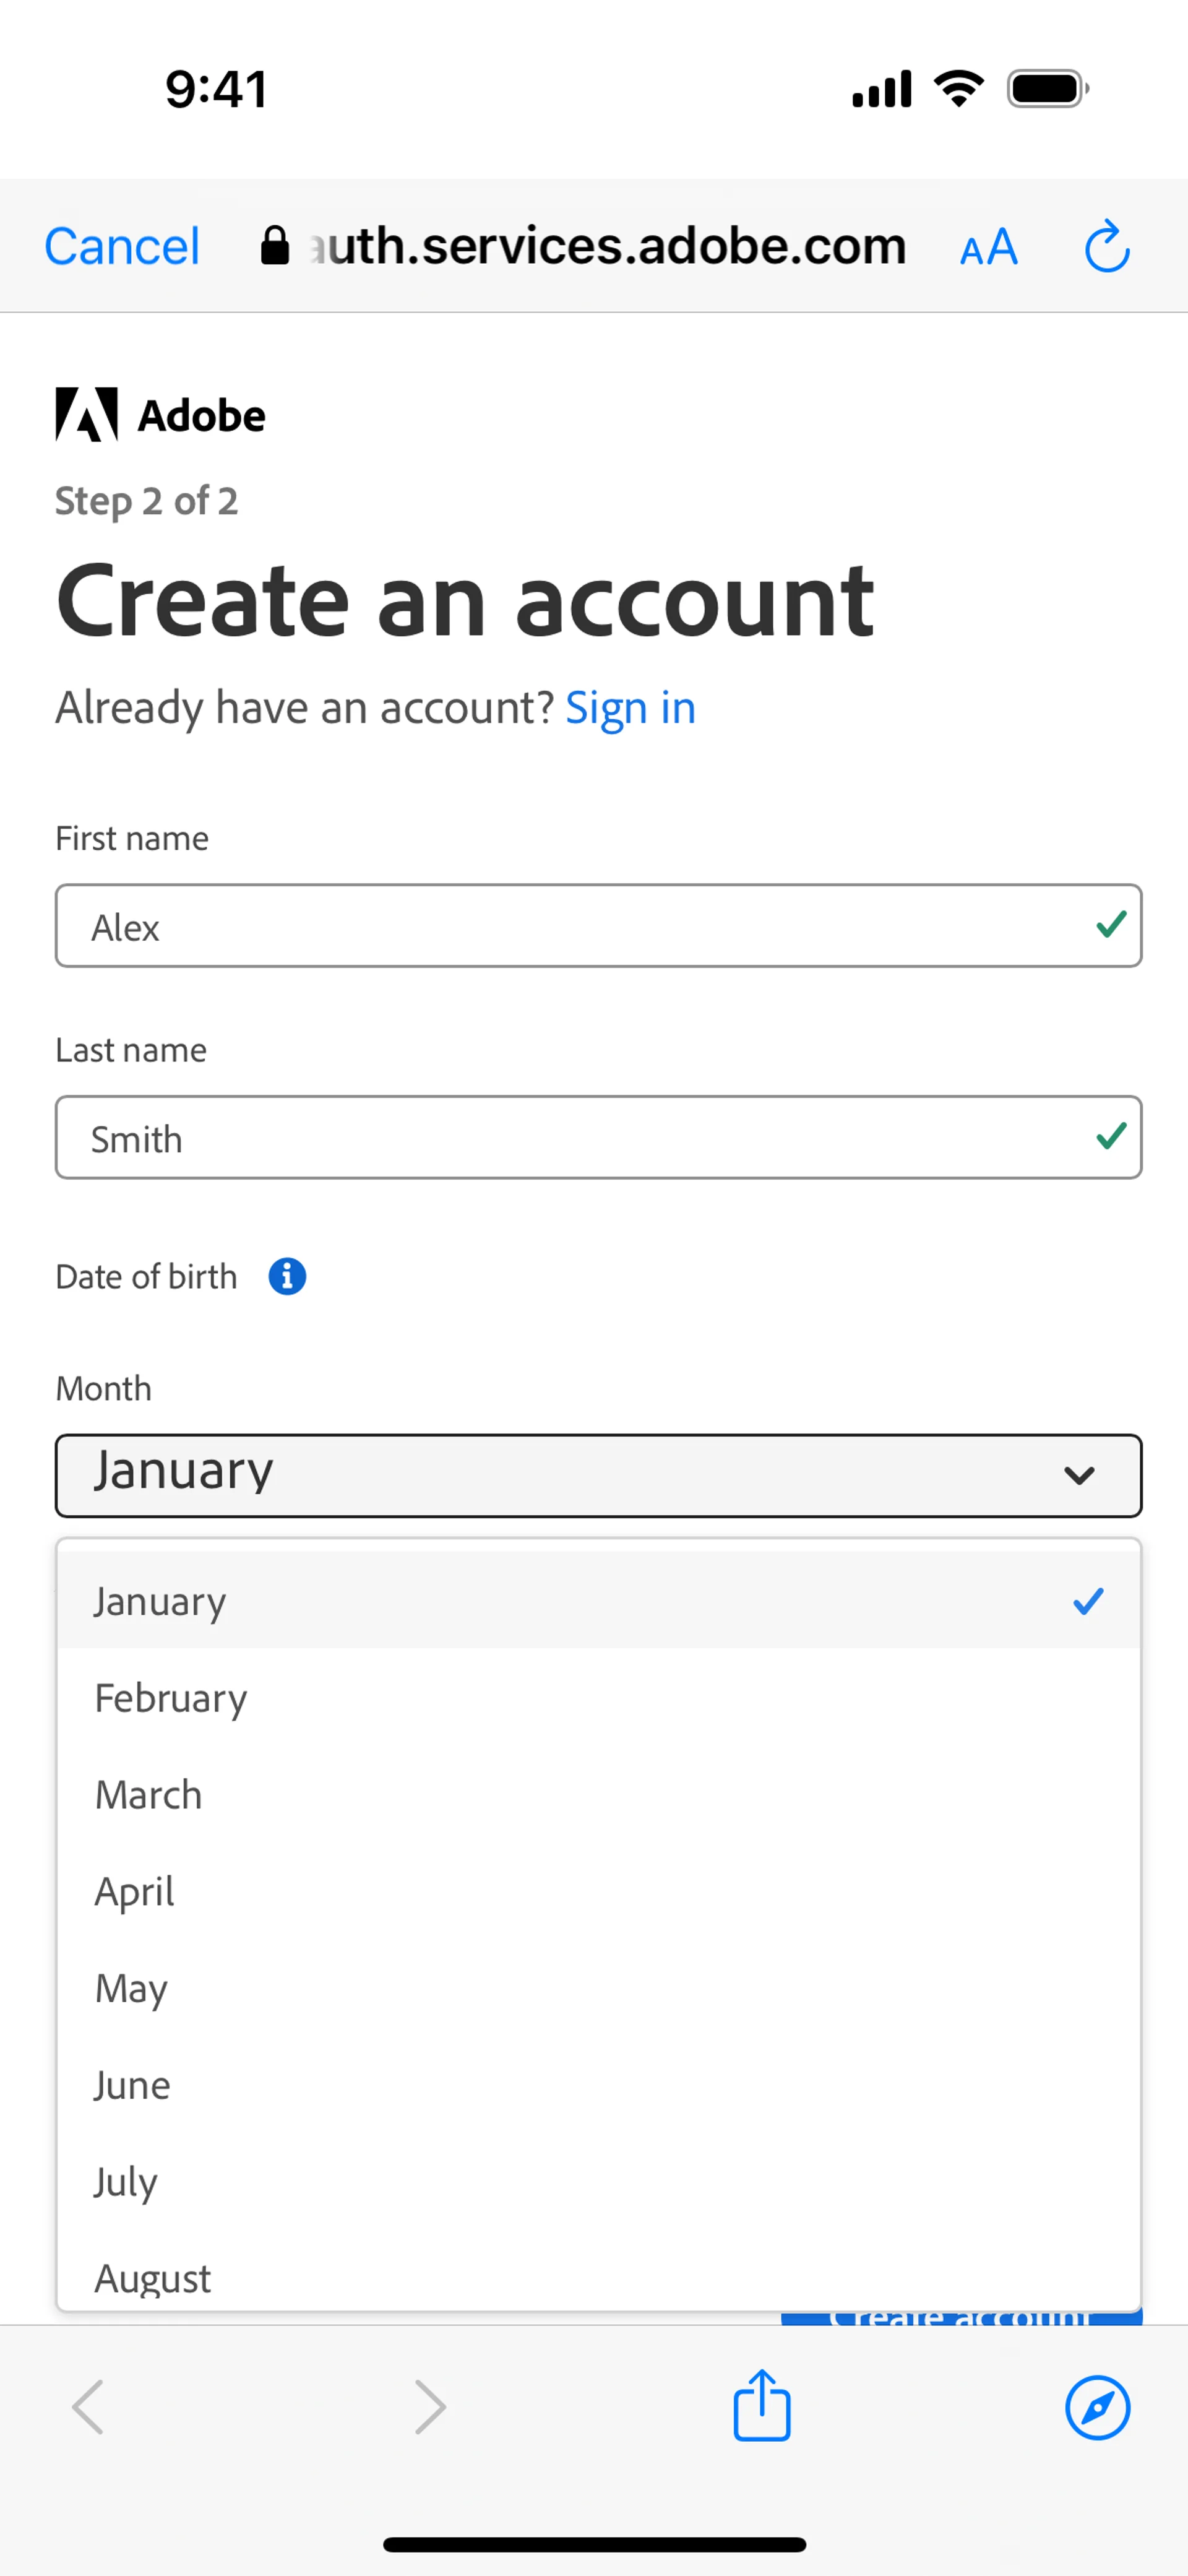1188x2576 pixels.
Task: Select June in the month list
Action: click(x=132, y=2085)
